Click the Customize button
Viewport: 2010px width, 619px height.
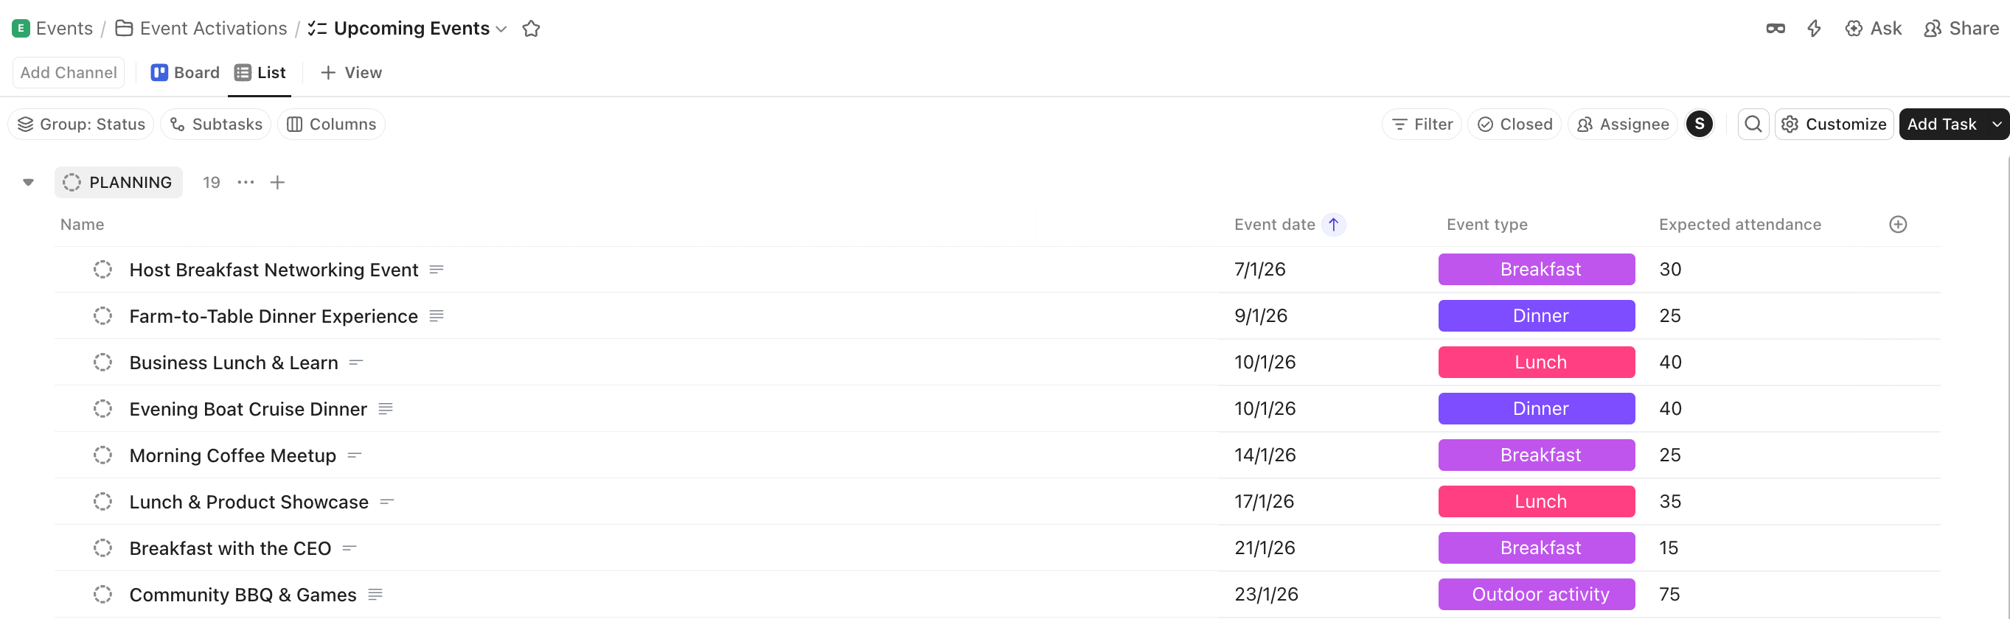pos(1834,124)
